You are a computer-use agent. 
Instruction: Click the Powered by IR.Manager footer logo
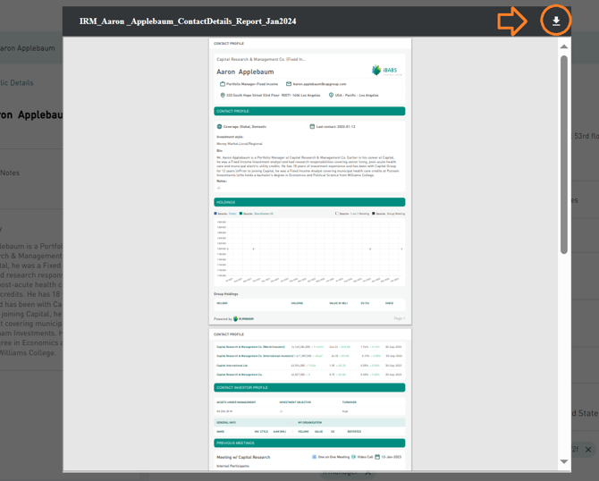tap(244, 318)
